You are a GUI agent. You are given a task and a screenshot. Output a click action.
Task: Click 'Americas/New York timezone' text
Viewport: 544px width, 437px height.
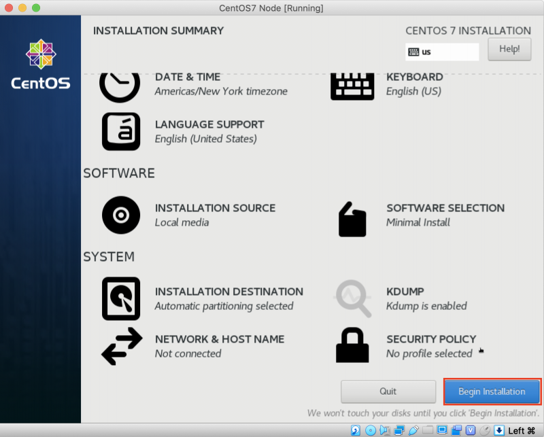[x=221, y=91]
